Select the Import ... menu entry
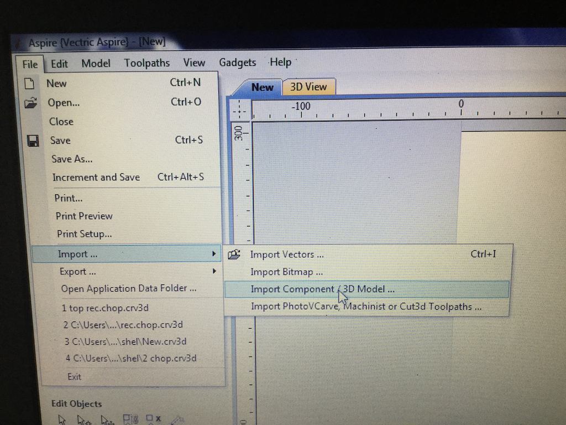The image size is (566, 425). 126,253
